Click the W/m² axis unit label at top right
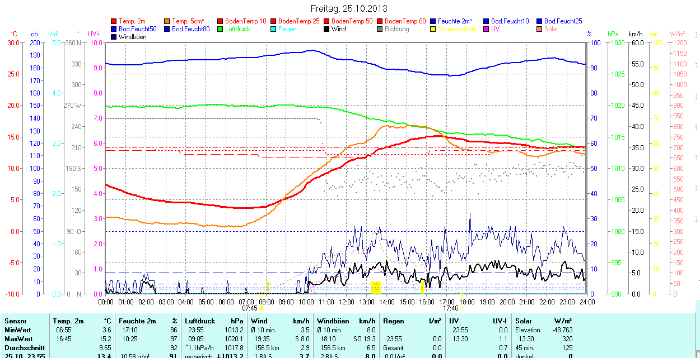 (677, 35)
